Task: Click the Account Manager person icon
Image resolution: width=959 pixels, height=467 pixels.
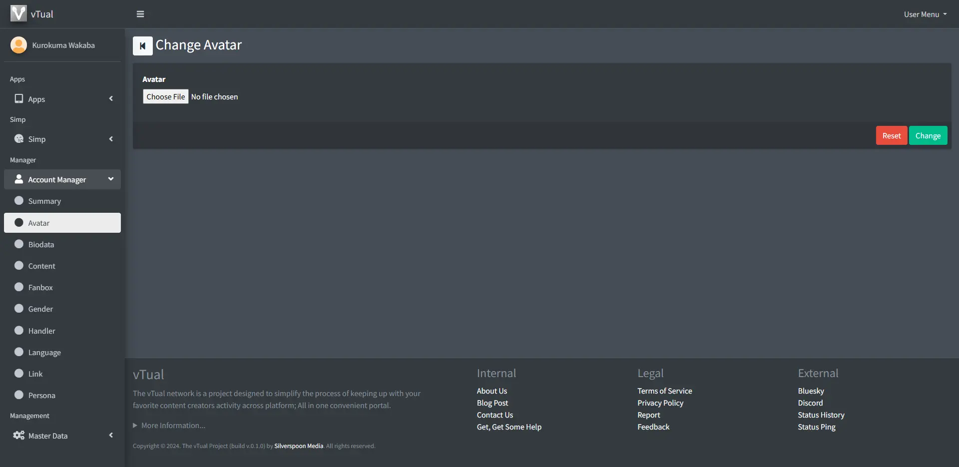Action: coord(19,179)
